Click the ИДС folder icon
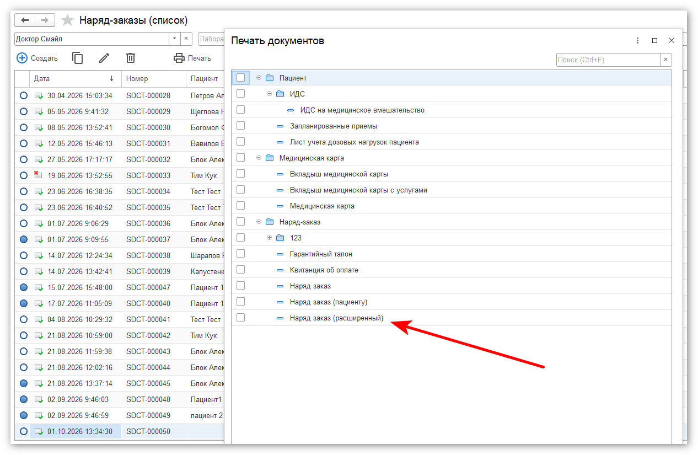 (x=280, y=94)
